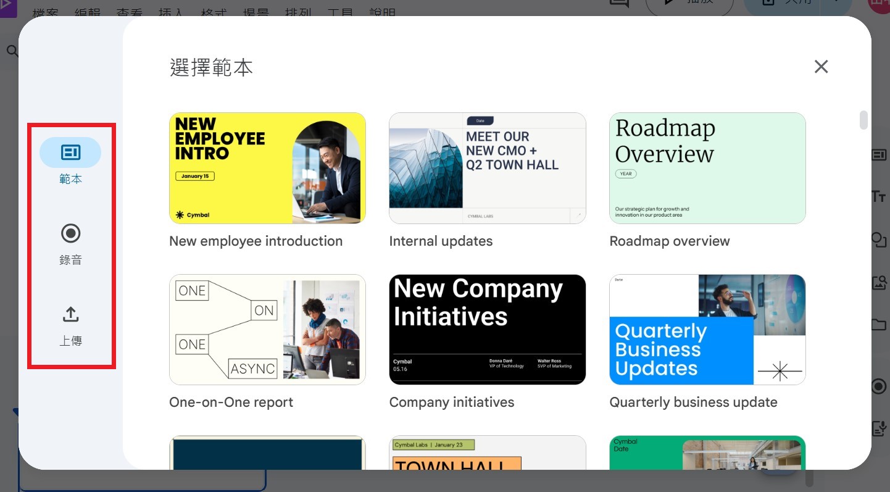Open the 錄音 recording option
The height and width of the screenshot is (492, 890).
(x=70, y=244)
